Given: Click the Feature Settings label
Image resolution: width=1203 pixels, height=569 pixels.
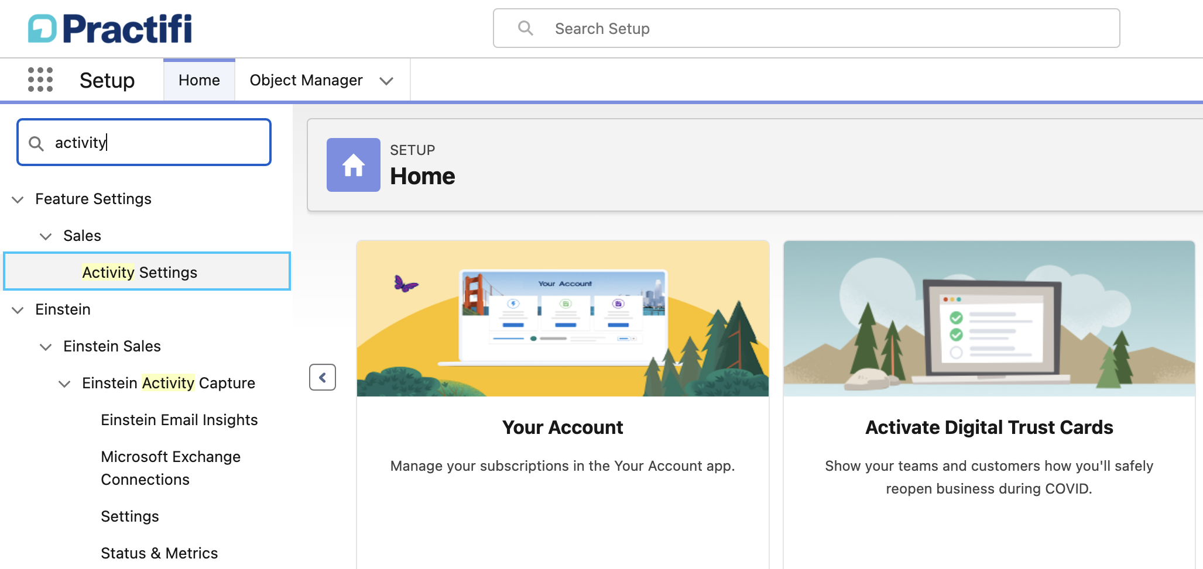Looking at the screenshot, I should [93, 199].
